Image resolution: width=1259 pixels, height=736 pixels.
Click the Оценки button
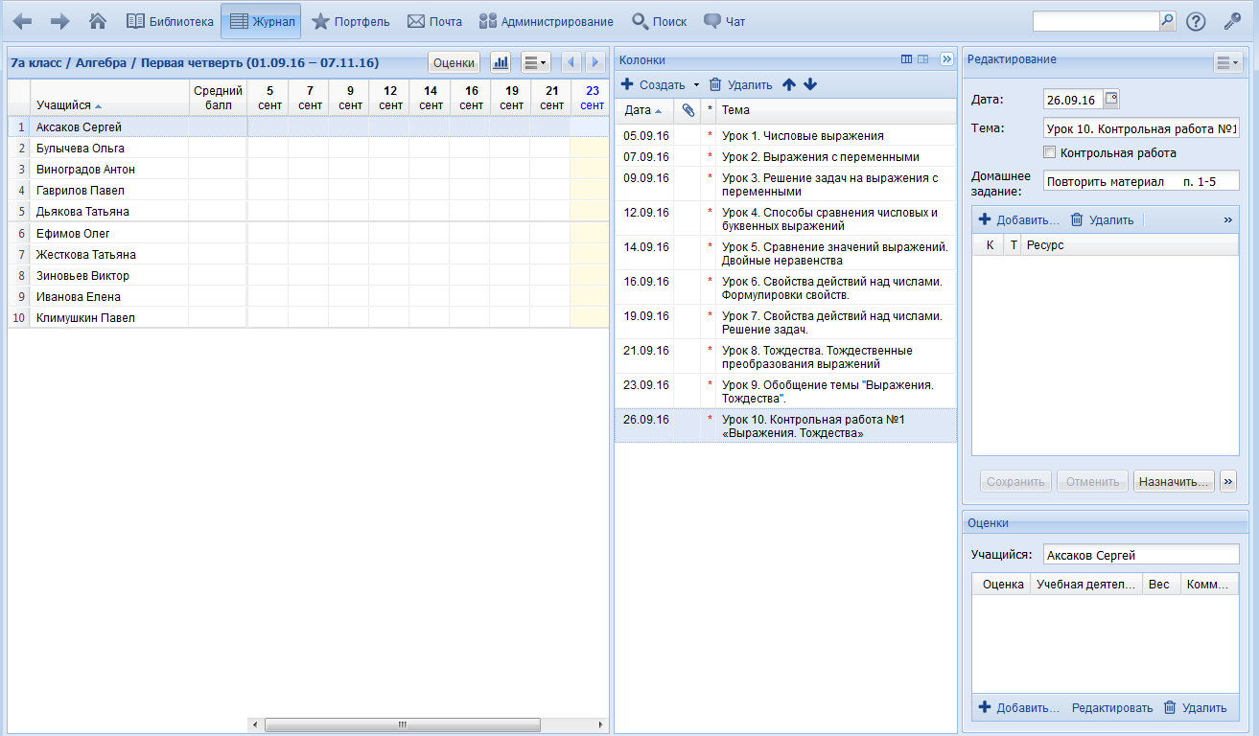[x=454, y=62]
